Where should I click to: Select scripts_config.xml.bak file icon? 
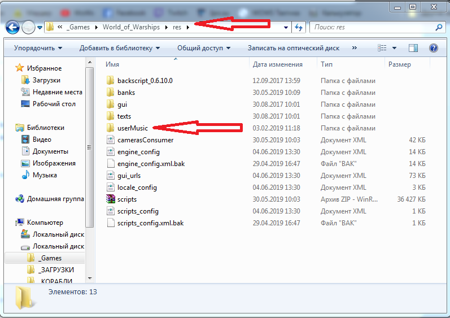click(111, 223)
